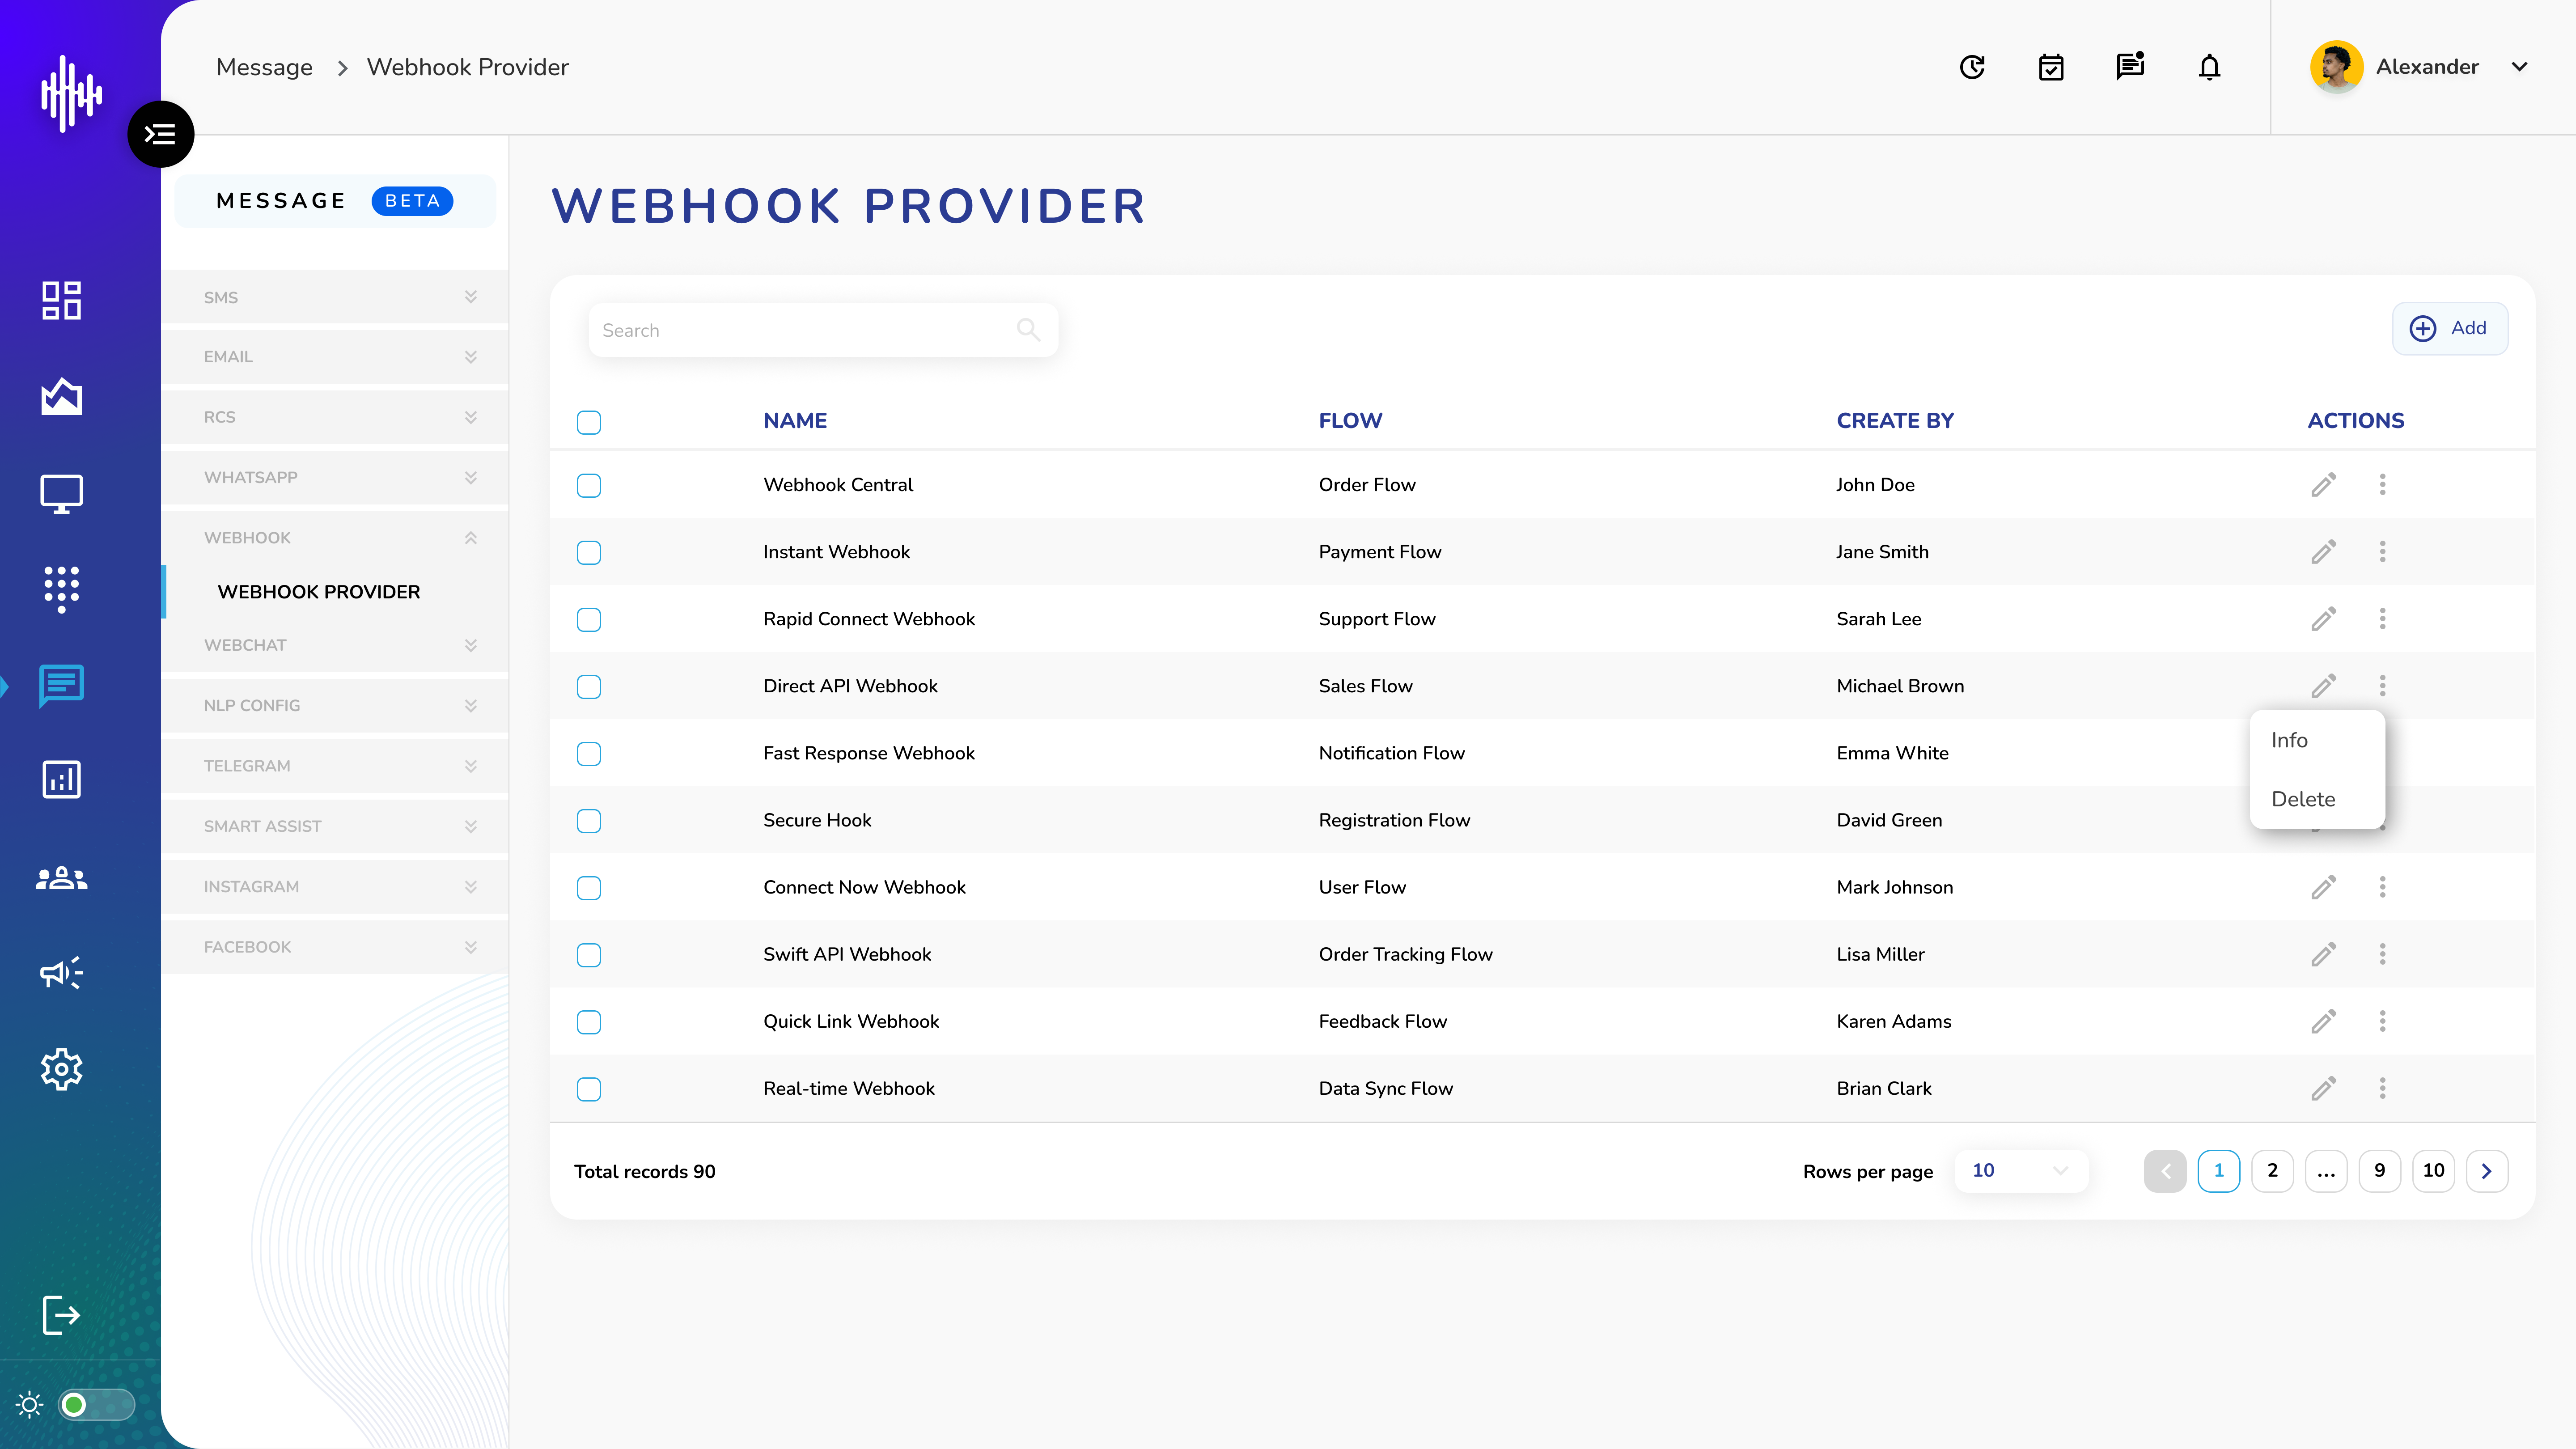This screenshot has height=1449, width=2576.
Task: Go to the next page arrow
Action: pos(2487,1171)
